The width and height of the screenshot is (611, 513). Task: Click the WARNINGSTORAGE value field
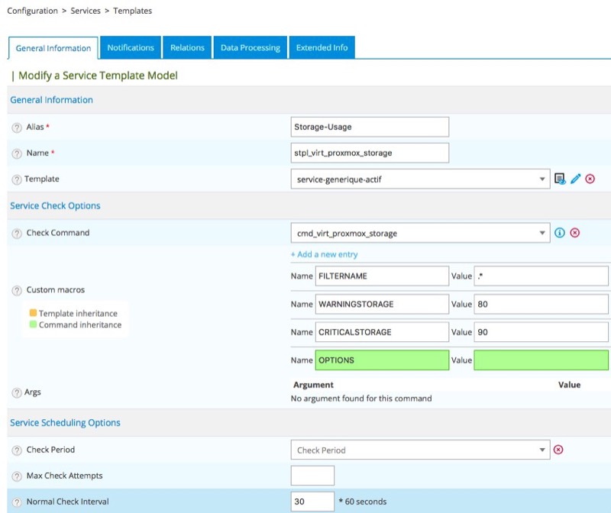pyautogui.click(x=541, y=304)
